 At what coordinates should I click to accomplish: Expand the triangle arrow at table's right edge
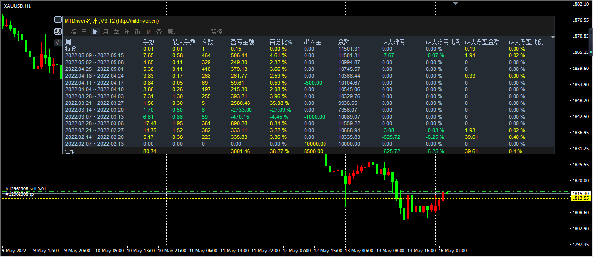tap(553, 37)
